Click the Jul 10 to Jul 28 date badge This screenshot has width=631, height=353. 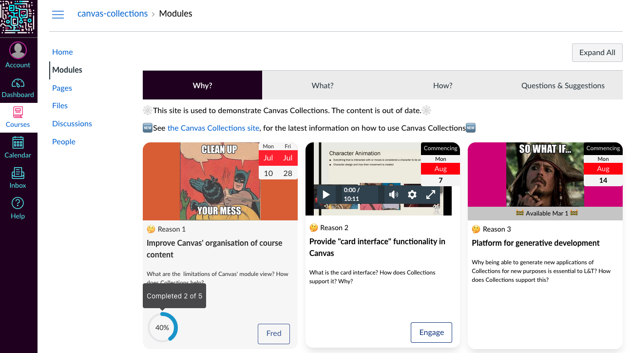(x=278, y=161)
